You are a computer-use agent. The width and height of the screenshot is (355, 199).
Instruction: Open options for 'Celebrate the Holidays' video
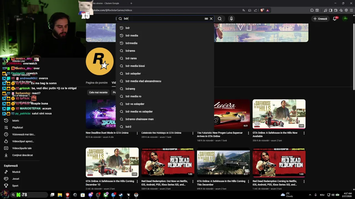point(193,133)
